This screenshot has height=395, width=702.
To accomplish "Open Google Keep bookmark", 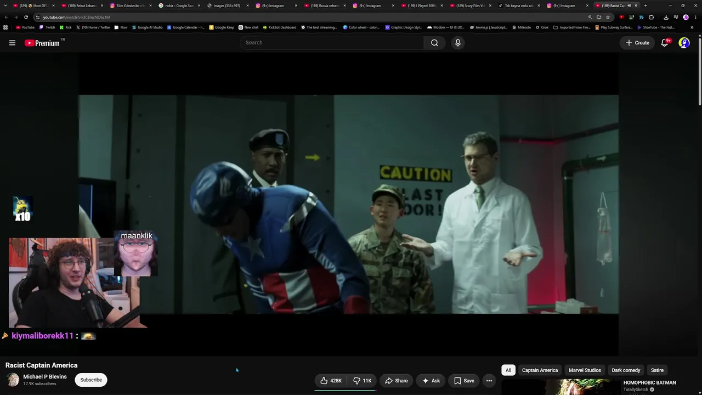I will [x=221, y=27].
